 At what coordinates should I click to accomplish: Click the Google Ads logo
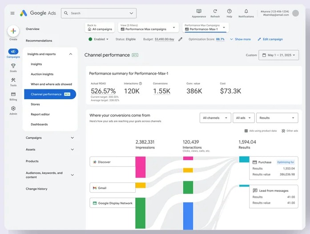(38, 13)
